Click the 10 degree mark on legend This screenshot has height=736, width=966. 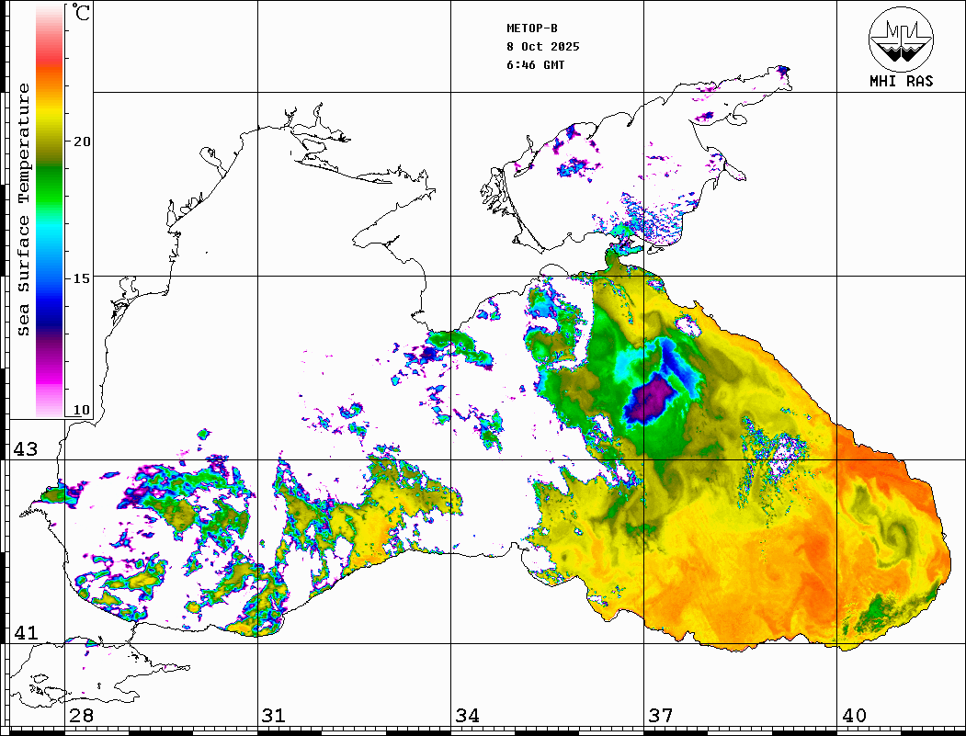click(82, 410)
